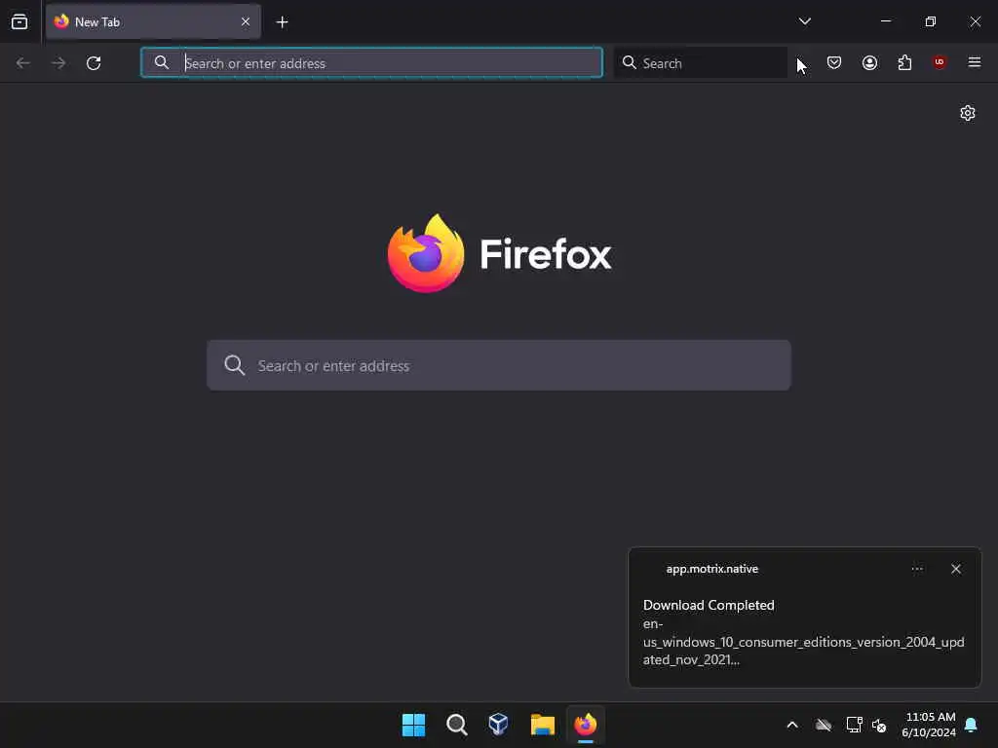Minimize the Firefox window
This screenshot has width=998, height=748.
click(886, 21)
